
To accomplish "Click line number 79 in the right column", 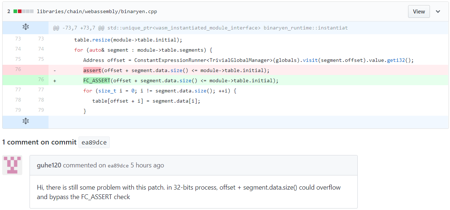I will click(x=41, y=110).
